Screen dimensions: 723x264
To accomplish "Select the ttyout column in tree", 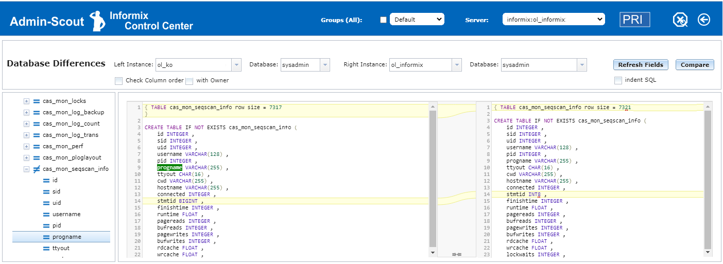I will (x=61, y=248).
